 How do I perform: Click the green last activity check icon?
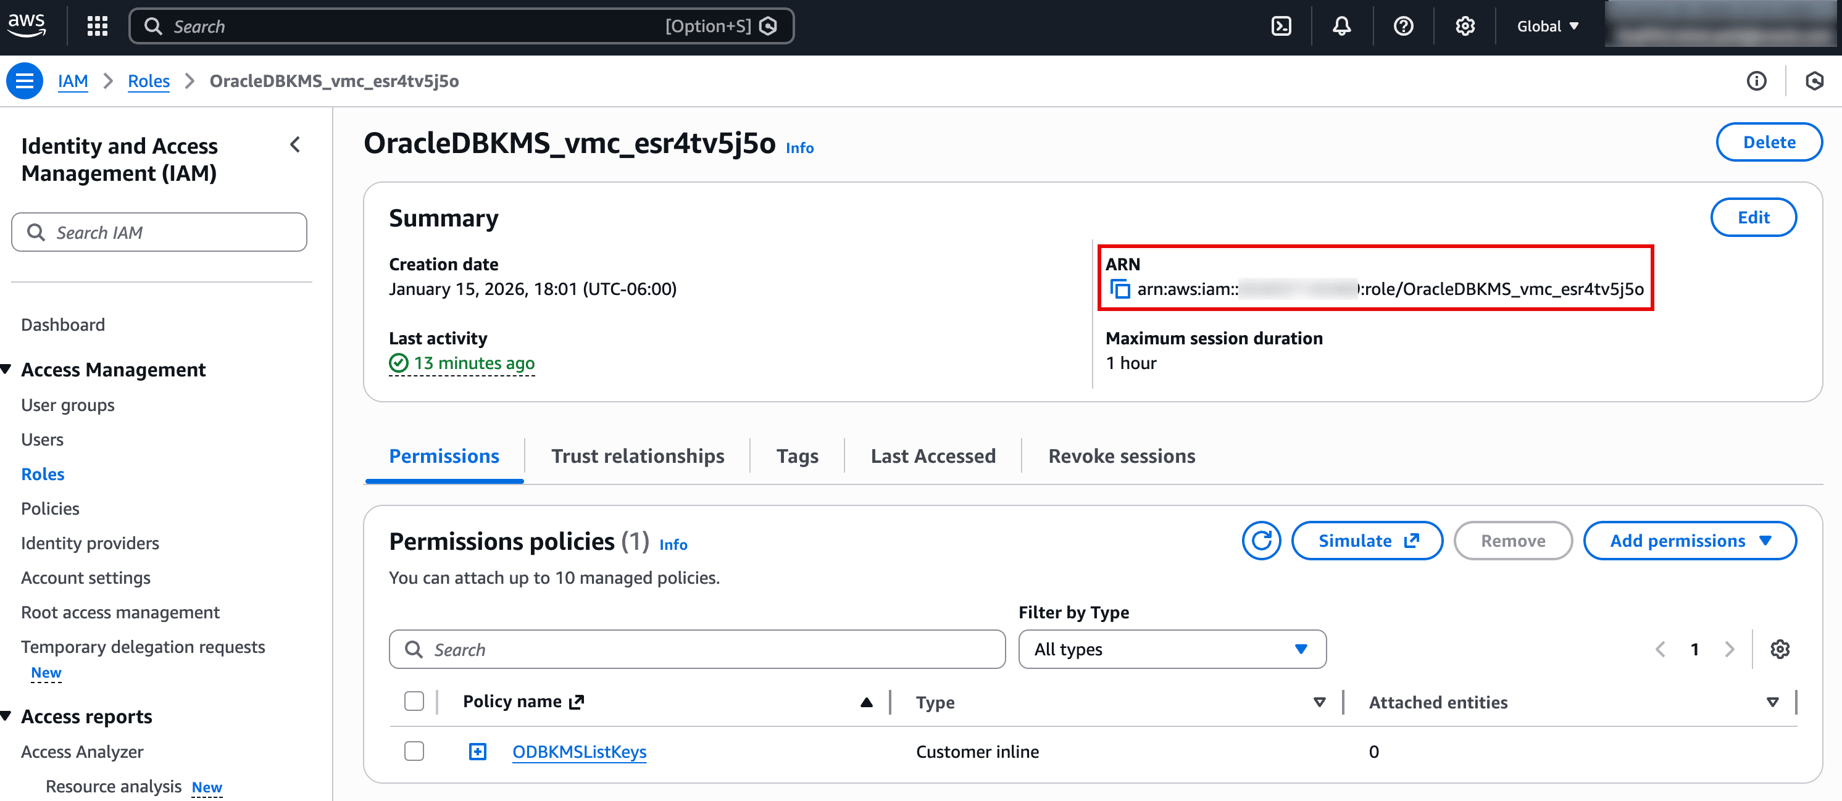point(398,363)
